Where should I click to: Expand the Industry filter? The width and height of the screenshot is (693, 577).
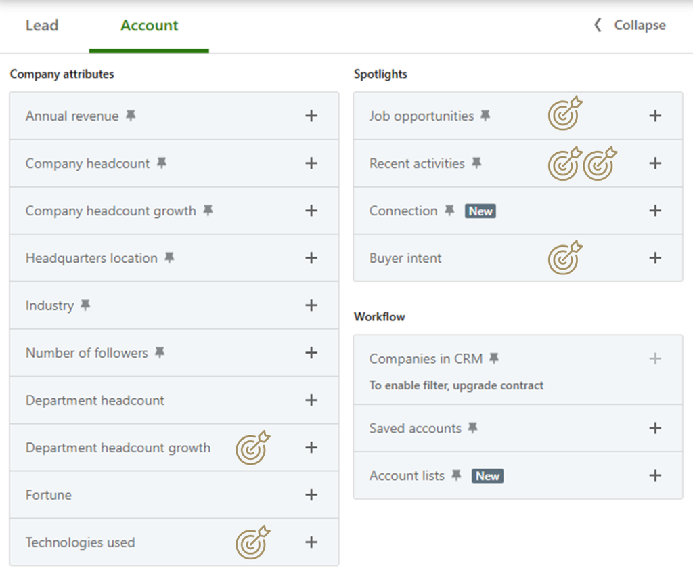click(311, 305)
